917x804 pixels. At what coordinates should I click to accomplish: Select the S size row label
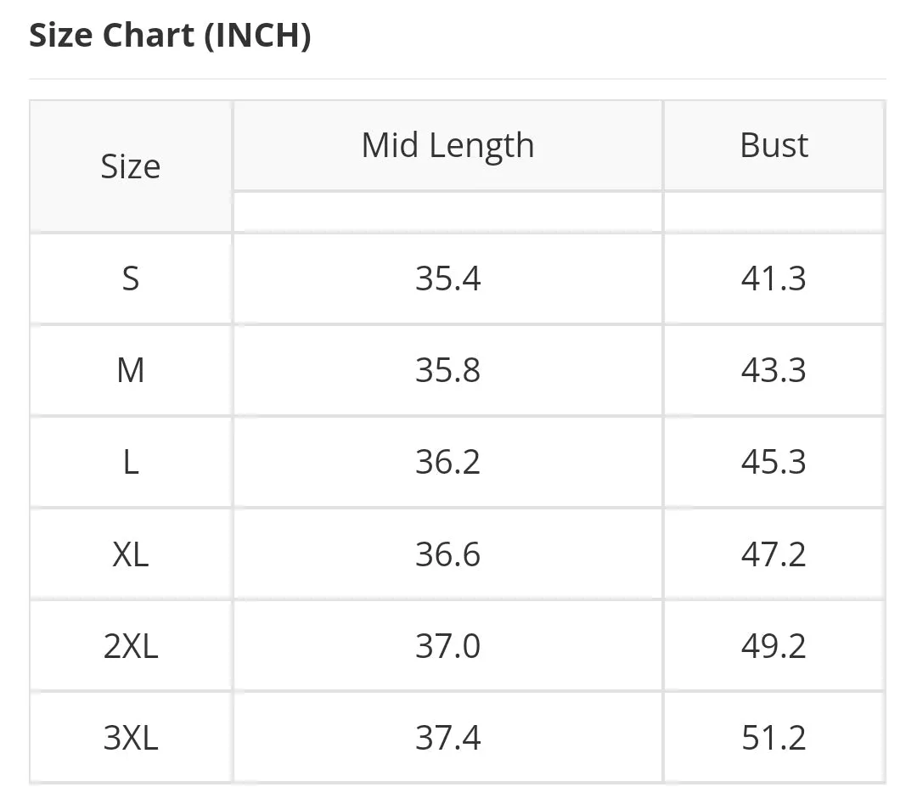tap(131, 278)
